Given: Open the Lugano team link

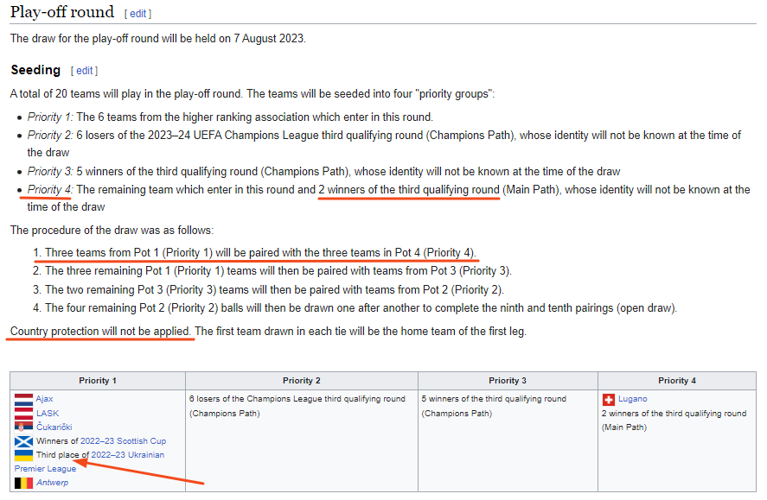Looking at the screenshot, I should coord(632,399).
